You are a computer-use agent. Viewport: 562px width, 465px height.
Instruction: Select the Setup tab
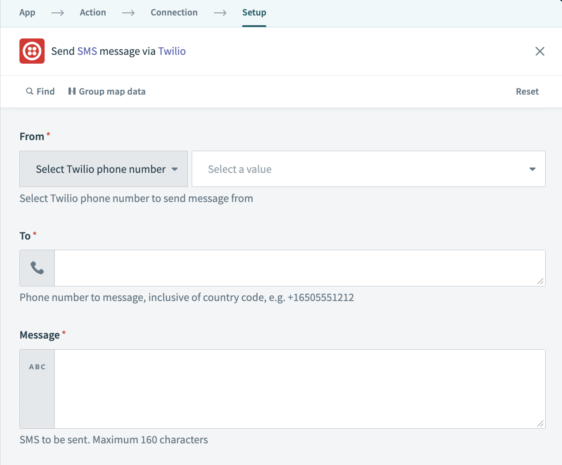tap(254, 12)
